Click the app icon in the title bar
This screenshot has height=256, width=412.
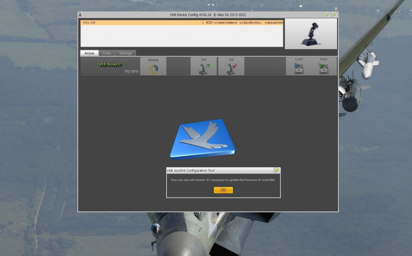80,15
